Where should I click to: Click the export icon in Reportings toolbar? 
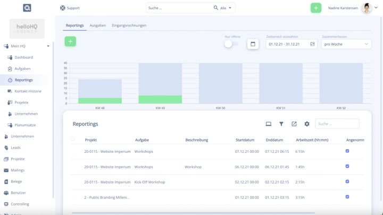pyautogui.click(x=294, y=124)
